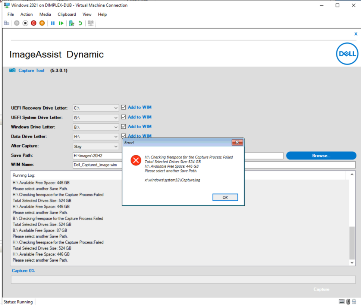Image resolution: width=361 pixels, height=305 pixels.
Task: Click the mouse icon in the status bar
Action: pyautogui.click(x=348, y=302)
